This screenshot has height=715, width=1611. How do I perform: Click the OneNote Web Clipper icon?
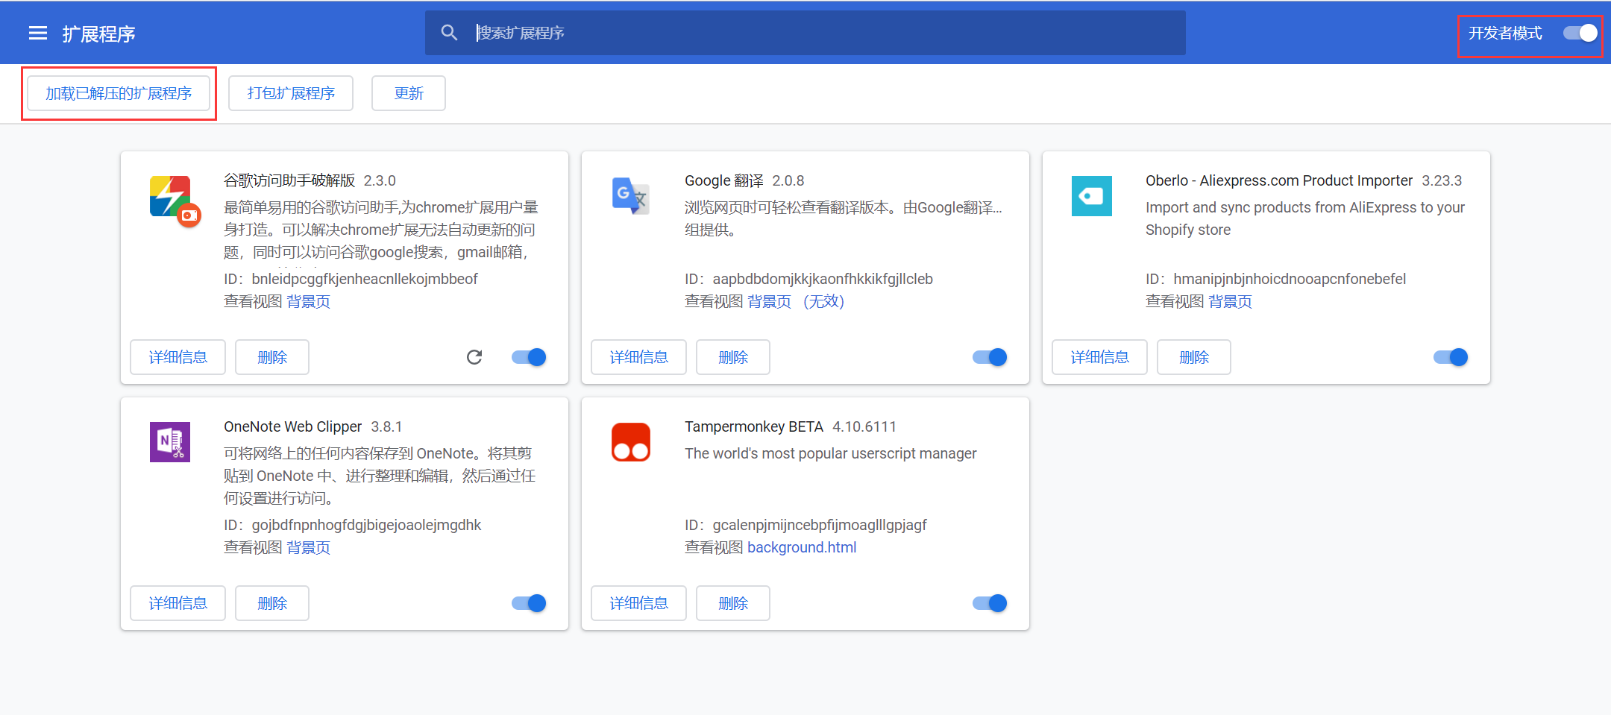point(170,442)
